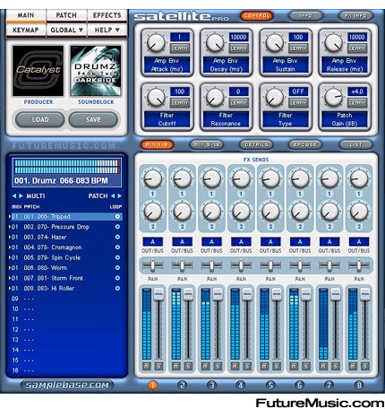This screenshot has width=385, height=417.
Task: Click FX send 1 knob on channel 1
Action: click(x=152, y=178)
